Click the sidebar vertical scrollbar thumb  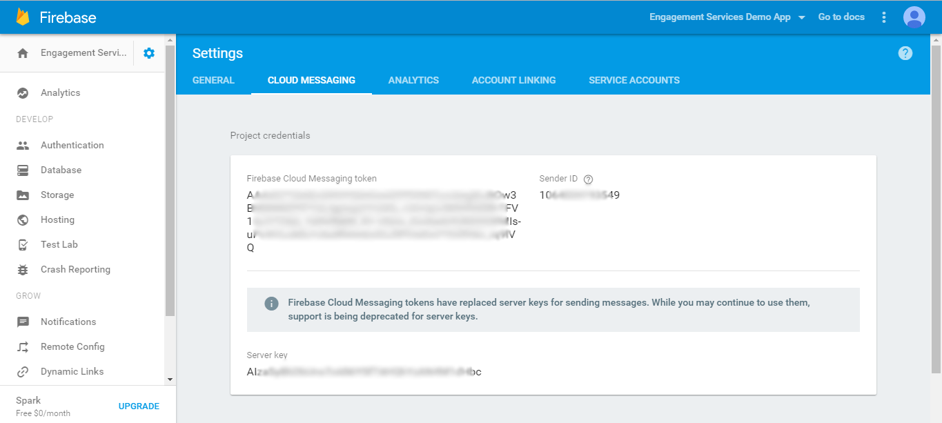point(170,181)
